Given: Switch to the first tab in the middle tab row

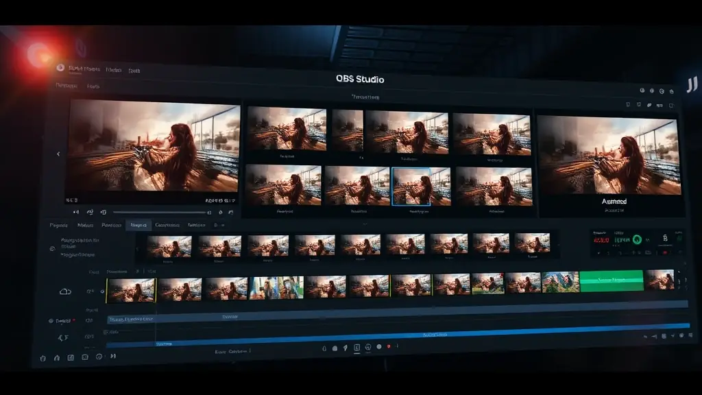Looking at the screenshot, I should (x=59, y=225).
